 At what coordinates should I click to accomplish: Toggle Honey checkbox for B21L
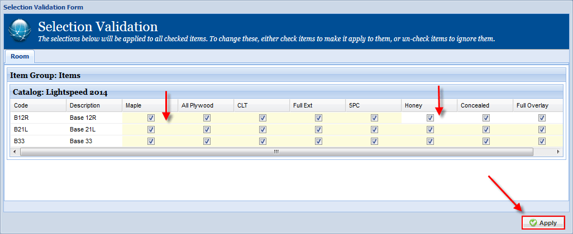430,129
